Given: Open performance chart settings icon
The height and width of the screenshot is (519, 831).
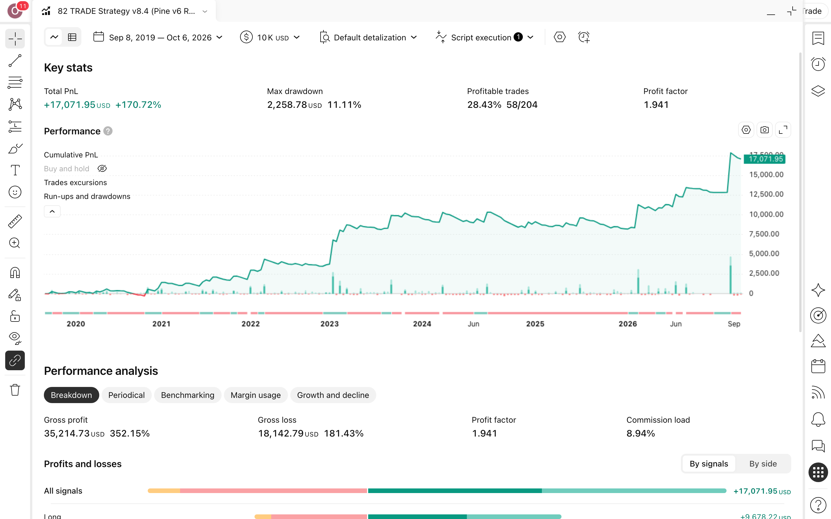Looking at the screenshot, I should pyautogui.click(x=746, y=130).
